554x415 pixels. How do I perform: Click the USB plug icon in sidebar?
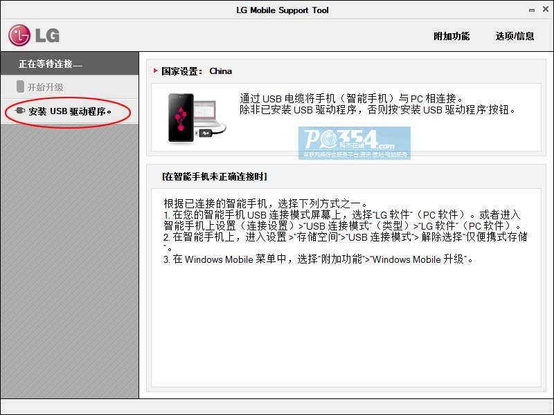(20, 111)
